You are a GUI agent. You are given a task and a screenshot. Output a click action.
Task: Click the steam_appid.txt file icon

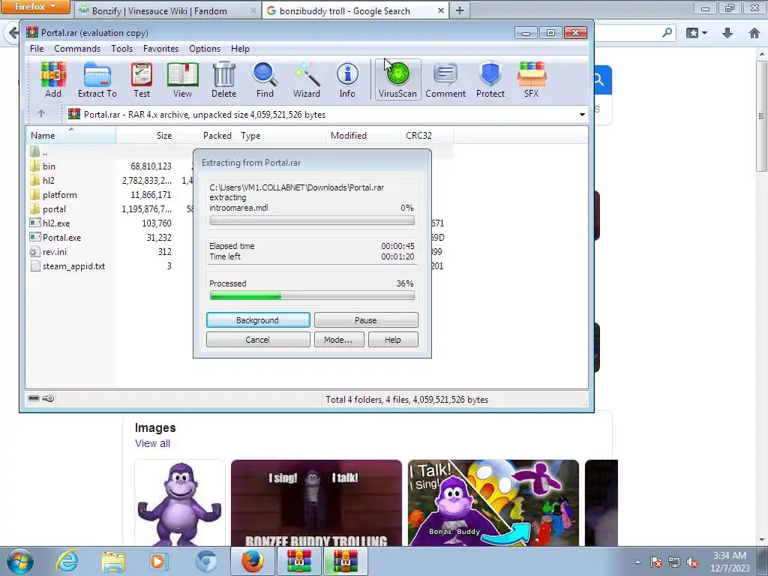coord(34,266)
